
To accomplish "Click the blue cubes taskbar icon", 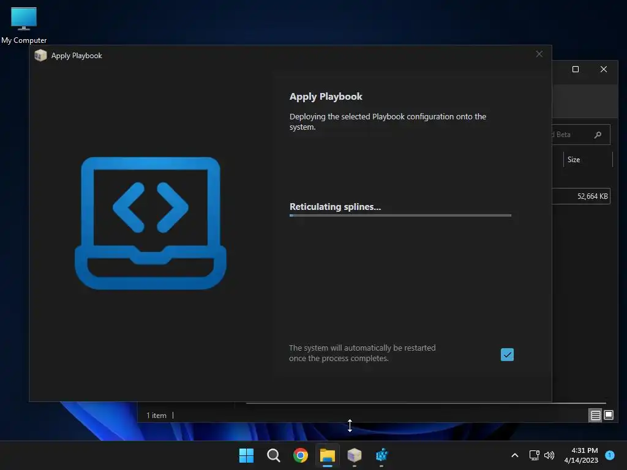I will (x=381, y=455).
